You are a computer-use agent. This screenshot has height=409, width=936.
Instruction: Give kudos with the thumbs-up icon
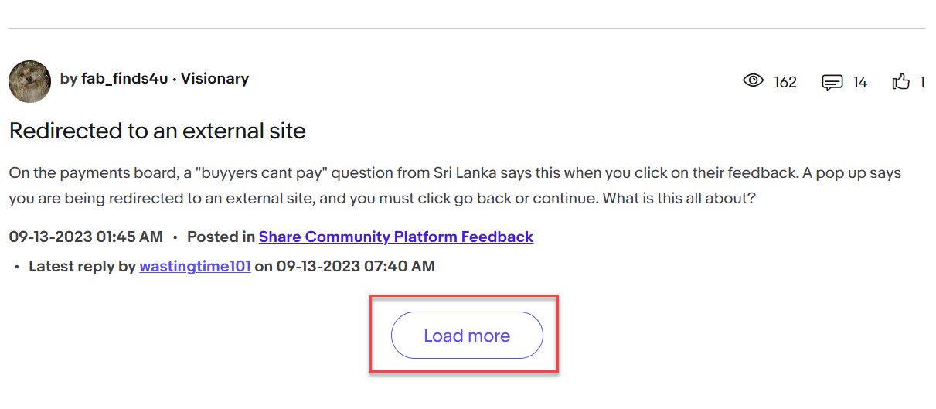point(901,81)
